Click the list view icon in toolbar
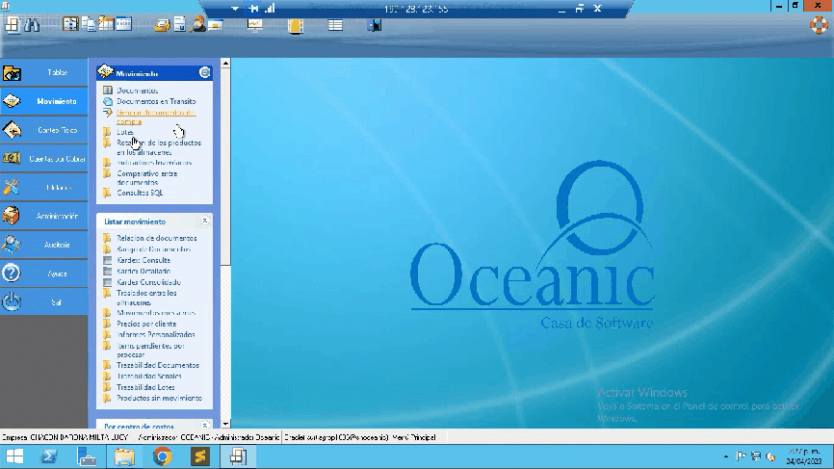 coord(335,25)
